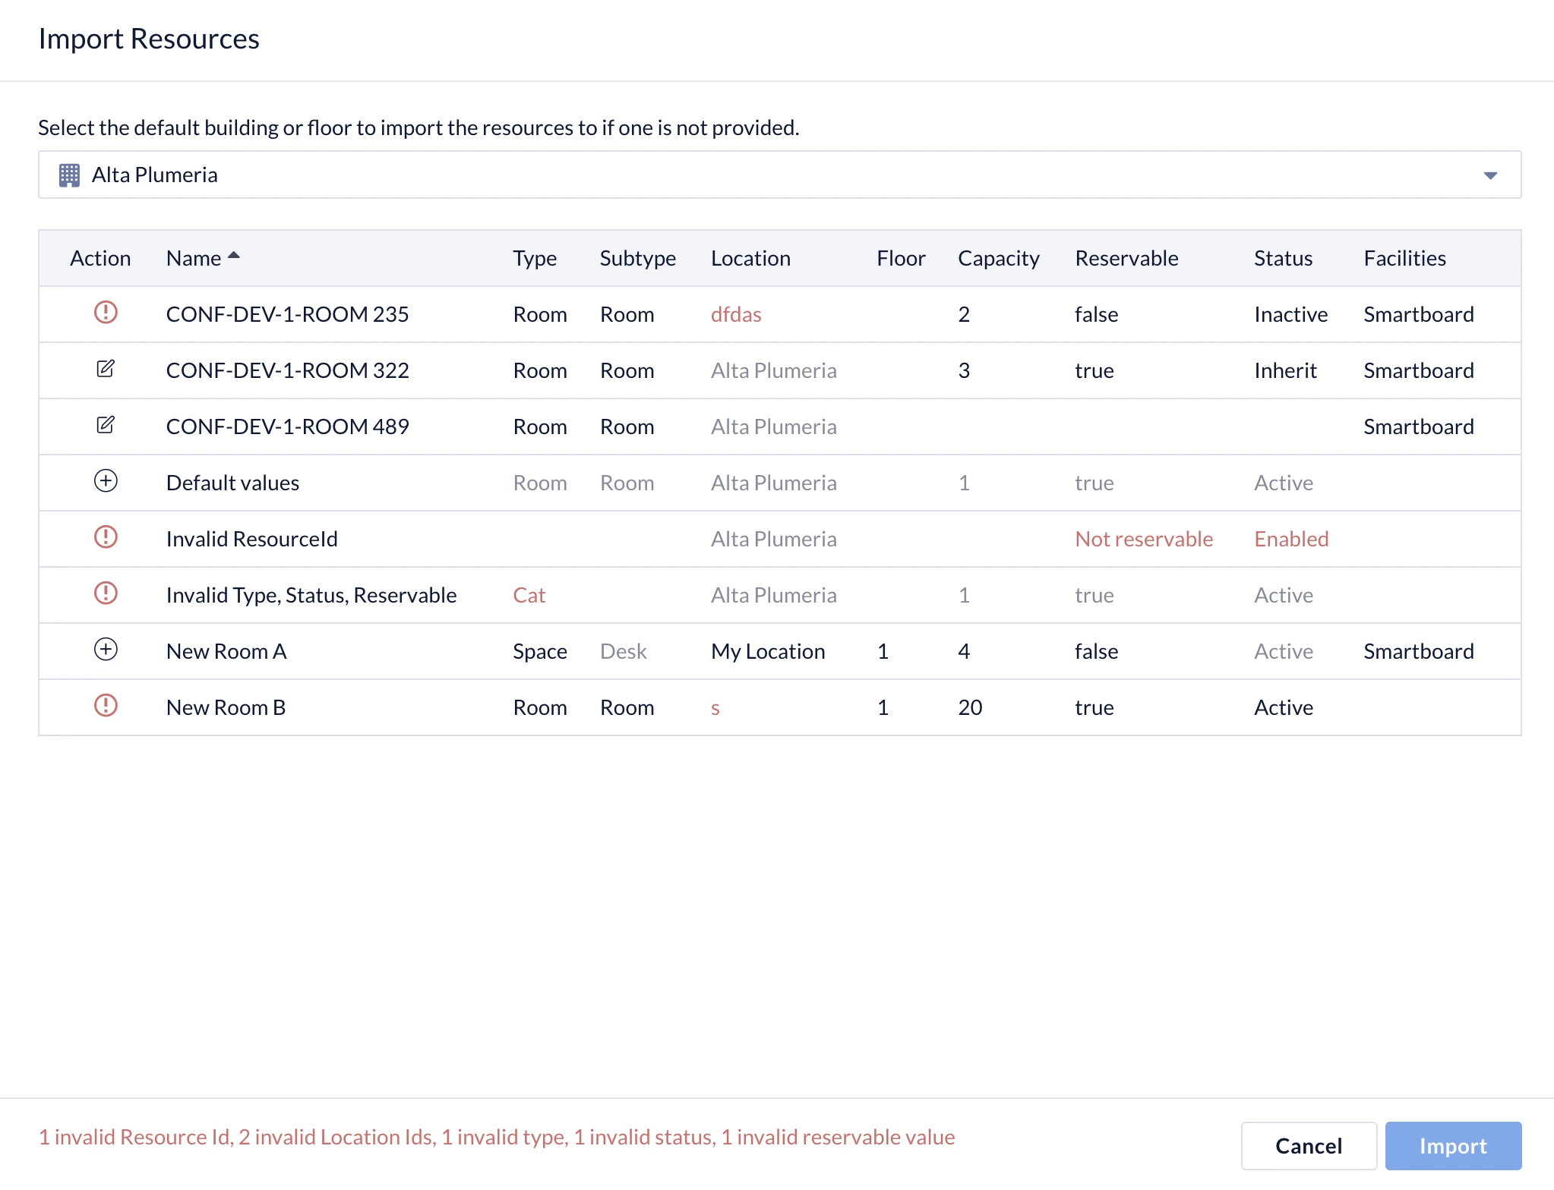Toggle sort arrow on Name column
The height and width of the screenshot is (1190, 1554).
point(234,257)
